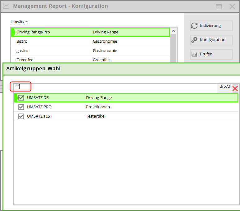Image resolution: width=240 pixels, height=211 pixels.
Task: Close the Management Report window
Action: [232, 6]
